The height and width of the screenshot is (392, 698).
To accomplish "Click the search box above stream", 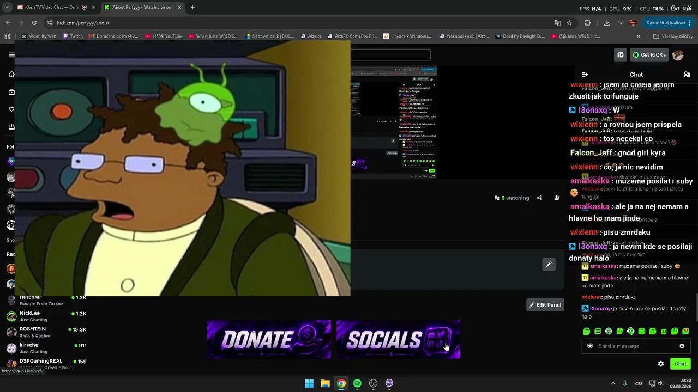I will click(x=390, y=55).
